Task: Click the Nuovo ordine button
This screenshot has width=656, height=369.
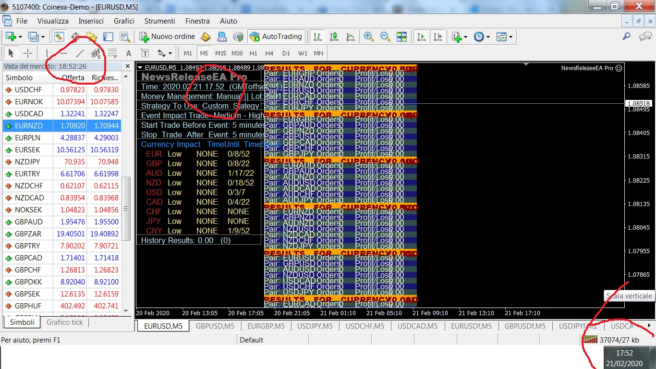Action: [168, 37]
